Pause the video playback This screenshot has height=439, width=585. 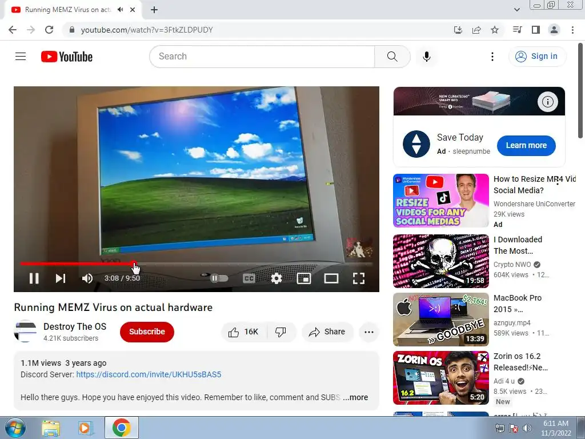point(34,278)
